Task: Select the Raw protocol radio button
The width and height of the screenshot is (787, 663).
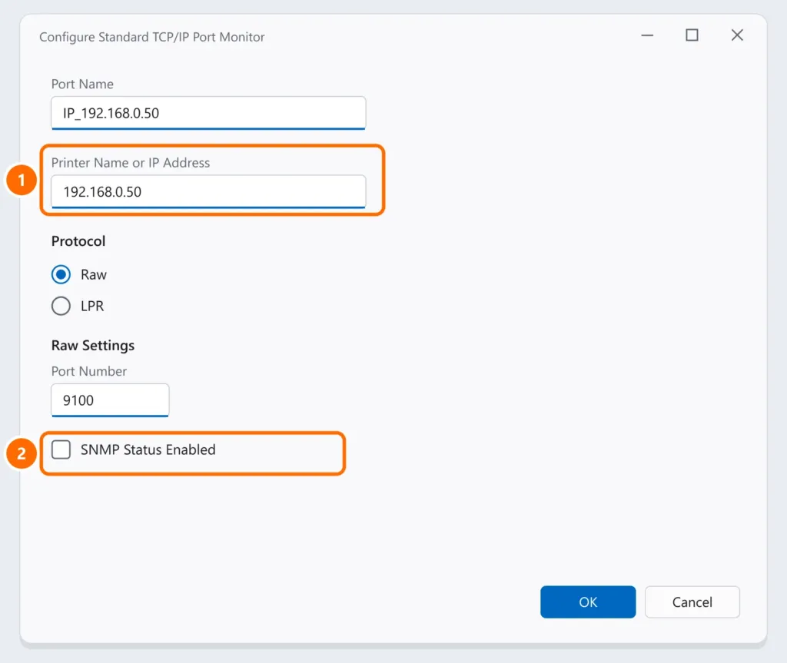Action: 61,274
